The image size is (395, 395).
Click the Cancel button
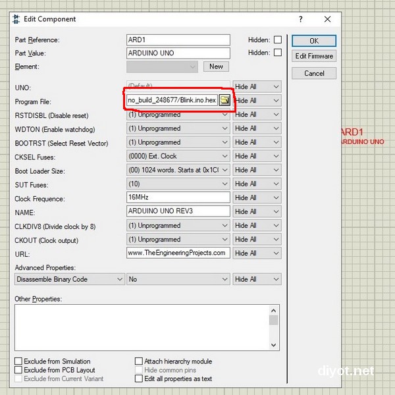coord(314,73)
